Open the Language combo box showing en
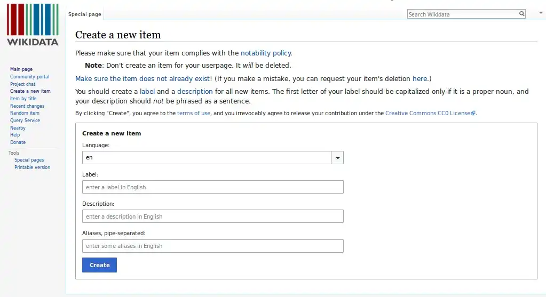The image size is (546, 297). coord(213,157)
